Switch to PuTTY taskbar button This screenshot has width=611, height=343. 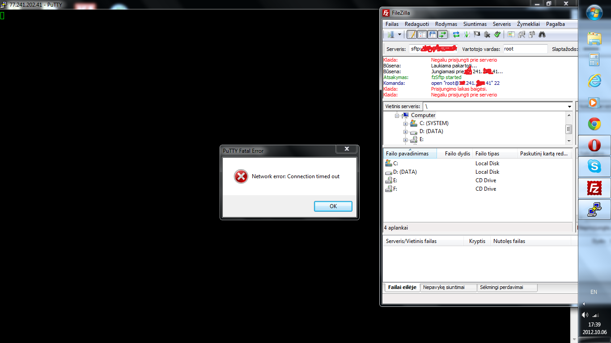[x=594, y=209]
